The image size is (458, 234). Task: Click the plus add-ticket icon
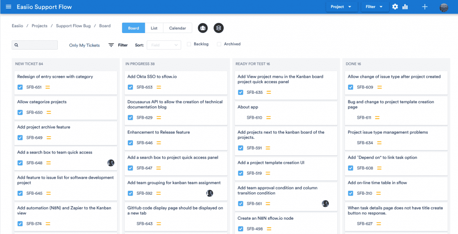click(x=425, y=7)
